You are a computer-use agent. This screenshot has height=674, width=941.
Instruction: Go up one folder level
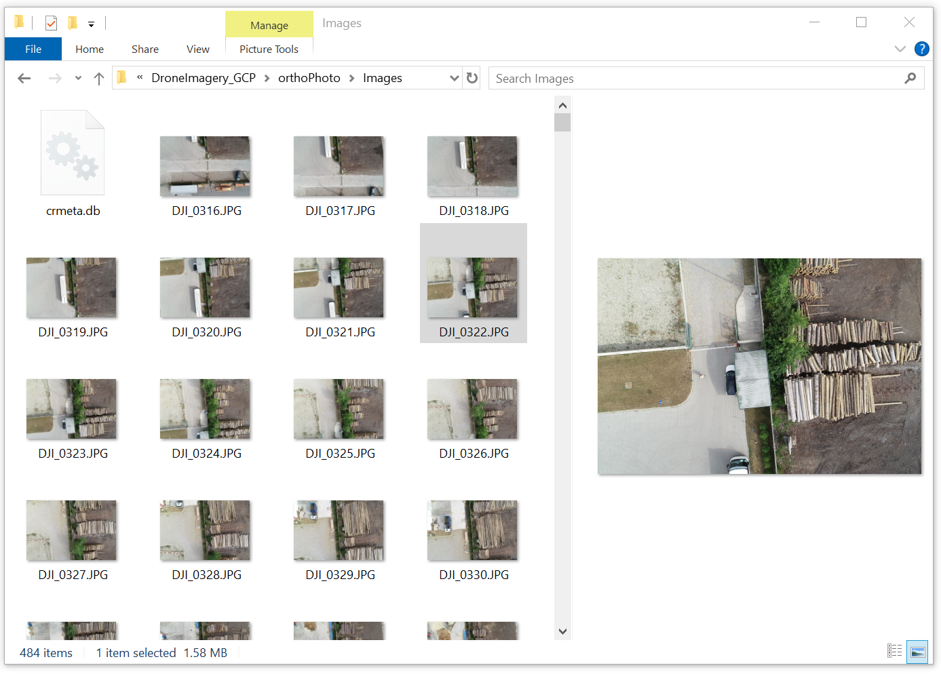[x=99, y=79]
